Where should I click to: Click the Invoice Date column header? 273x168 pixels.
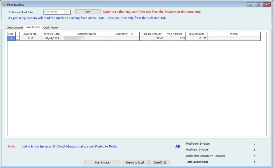[52, 34]
